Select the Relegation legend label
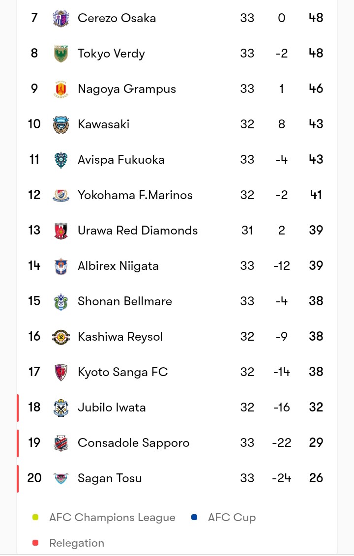 tap(77, 543)
